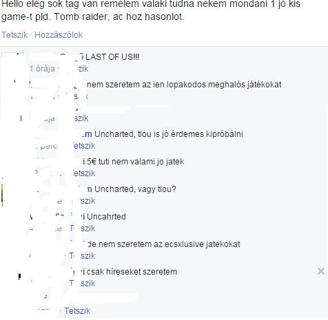328x320 pixels.
Task: Remove the comment using the X icon
Action: (320, 271)
